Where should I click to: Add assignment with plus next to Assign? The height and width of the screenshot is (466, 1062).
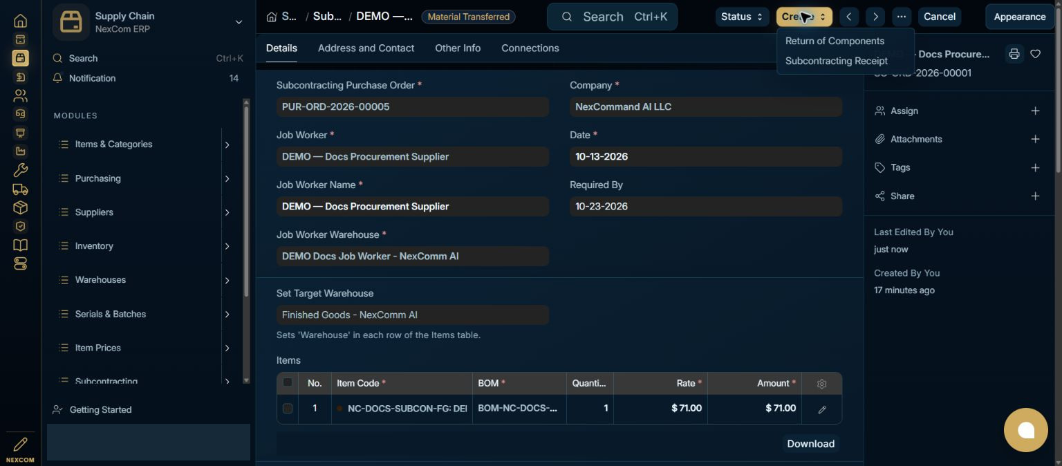1035,111
